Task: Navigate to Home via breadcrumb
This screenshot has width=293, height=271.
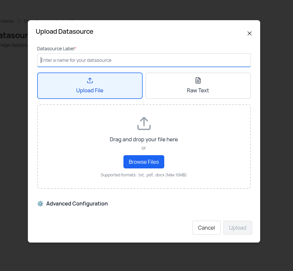Action: (7, 21)
